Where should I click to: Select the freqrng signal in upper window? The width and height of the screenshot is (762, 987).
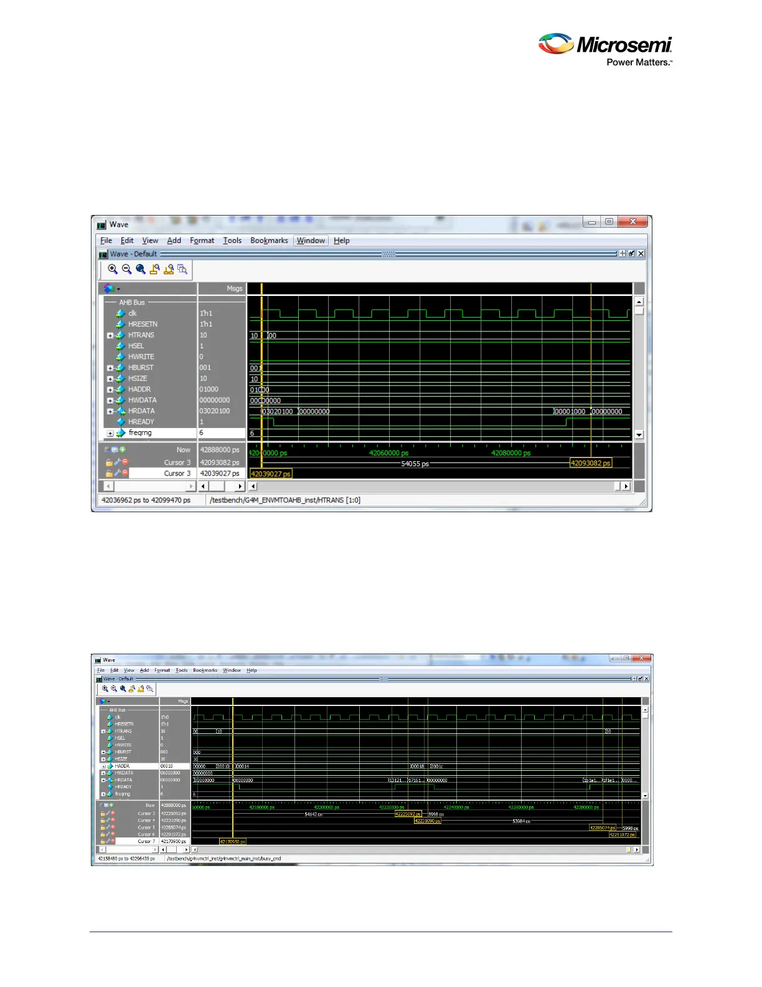coord(140,432)
